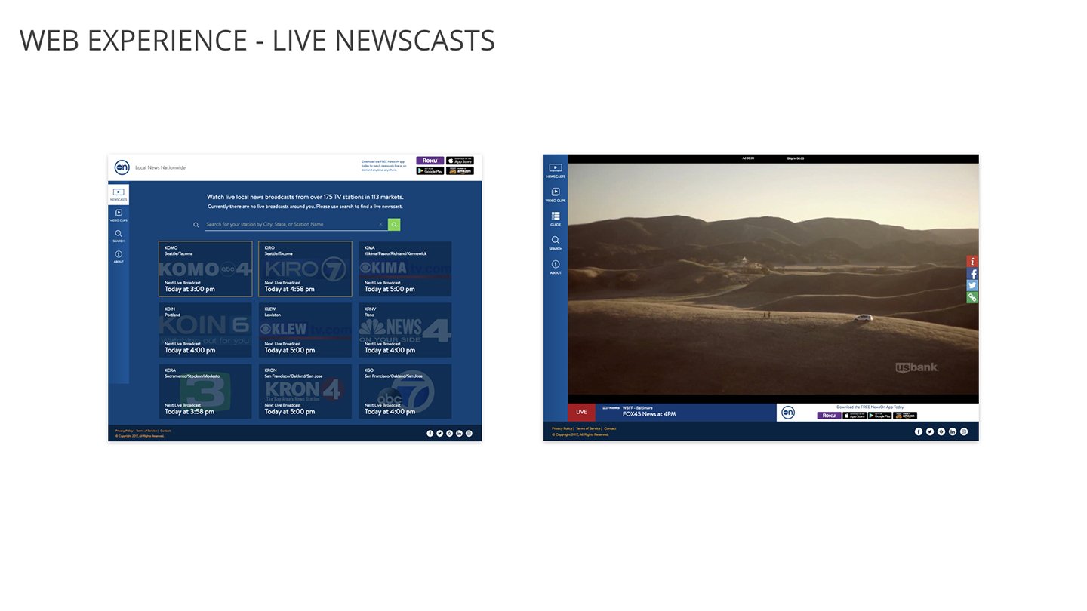Click Facebook footer icon on video player page
Viewport: 1087px width, 611px height.
click(919, 431)
